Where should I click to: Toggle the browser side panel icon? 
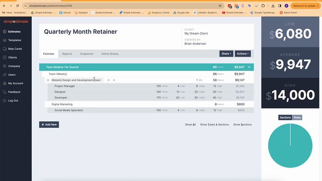280,6
